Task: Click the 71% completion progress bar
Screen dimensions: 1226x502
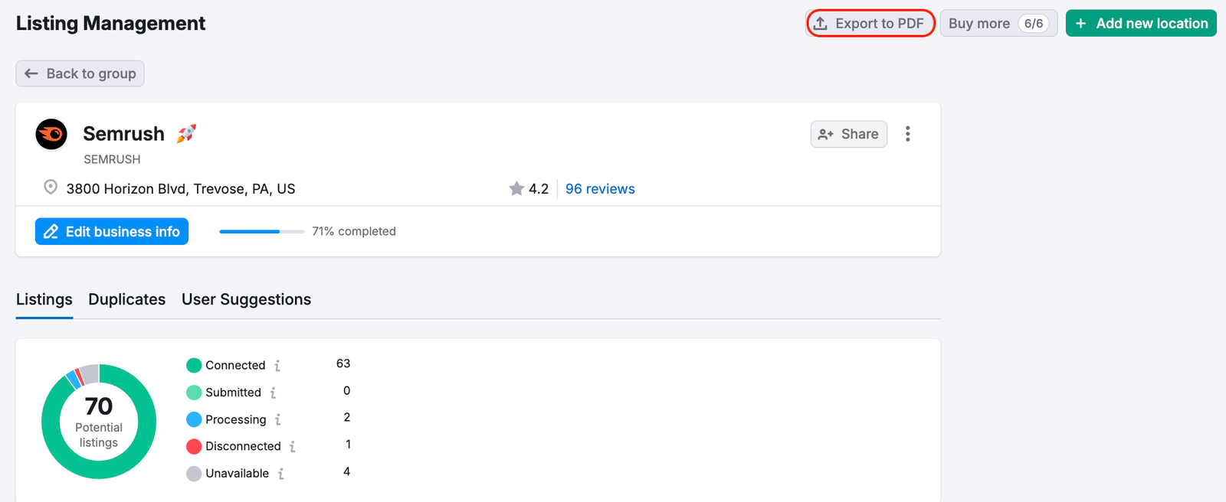Action: click(x=262, y=231)
